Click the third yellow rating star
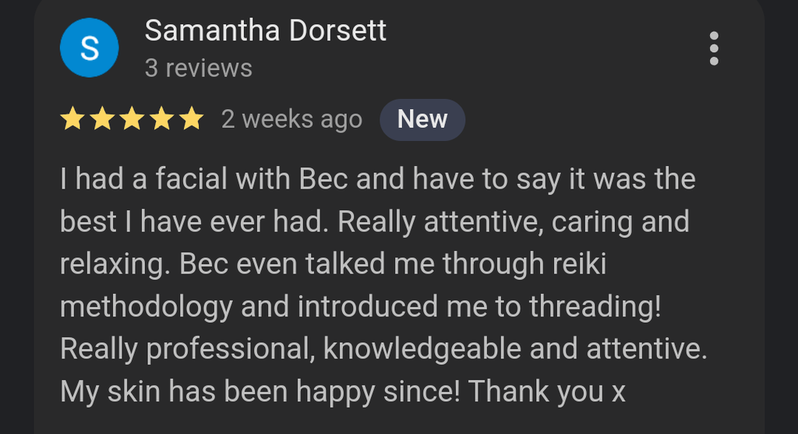 coord(132,119)
